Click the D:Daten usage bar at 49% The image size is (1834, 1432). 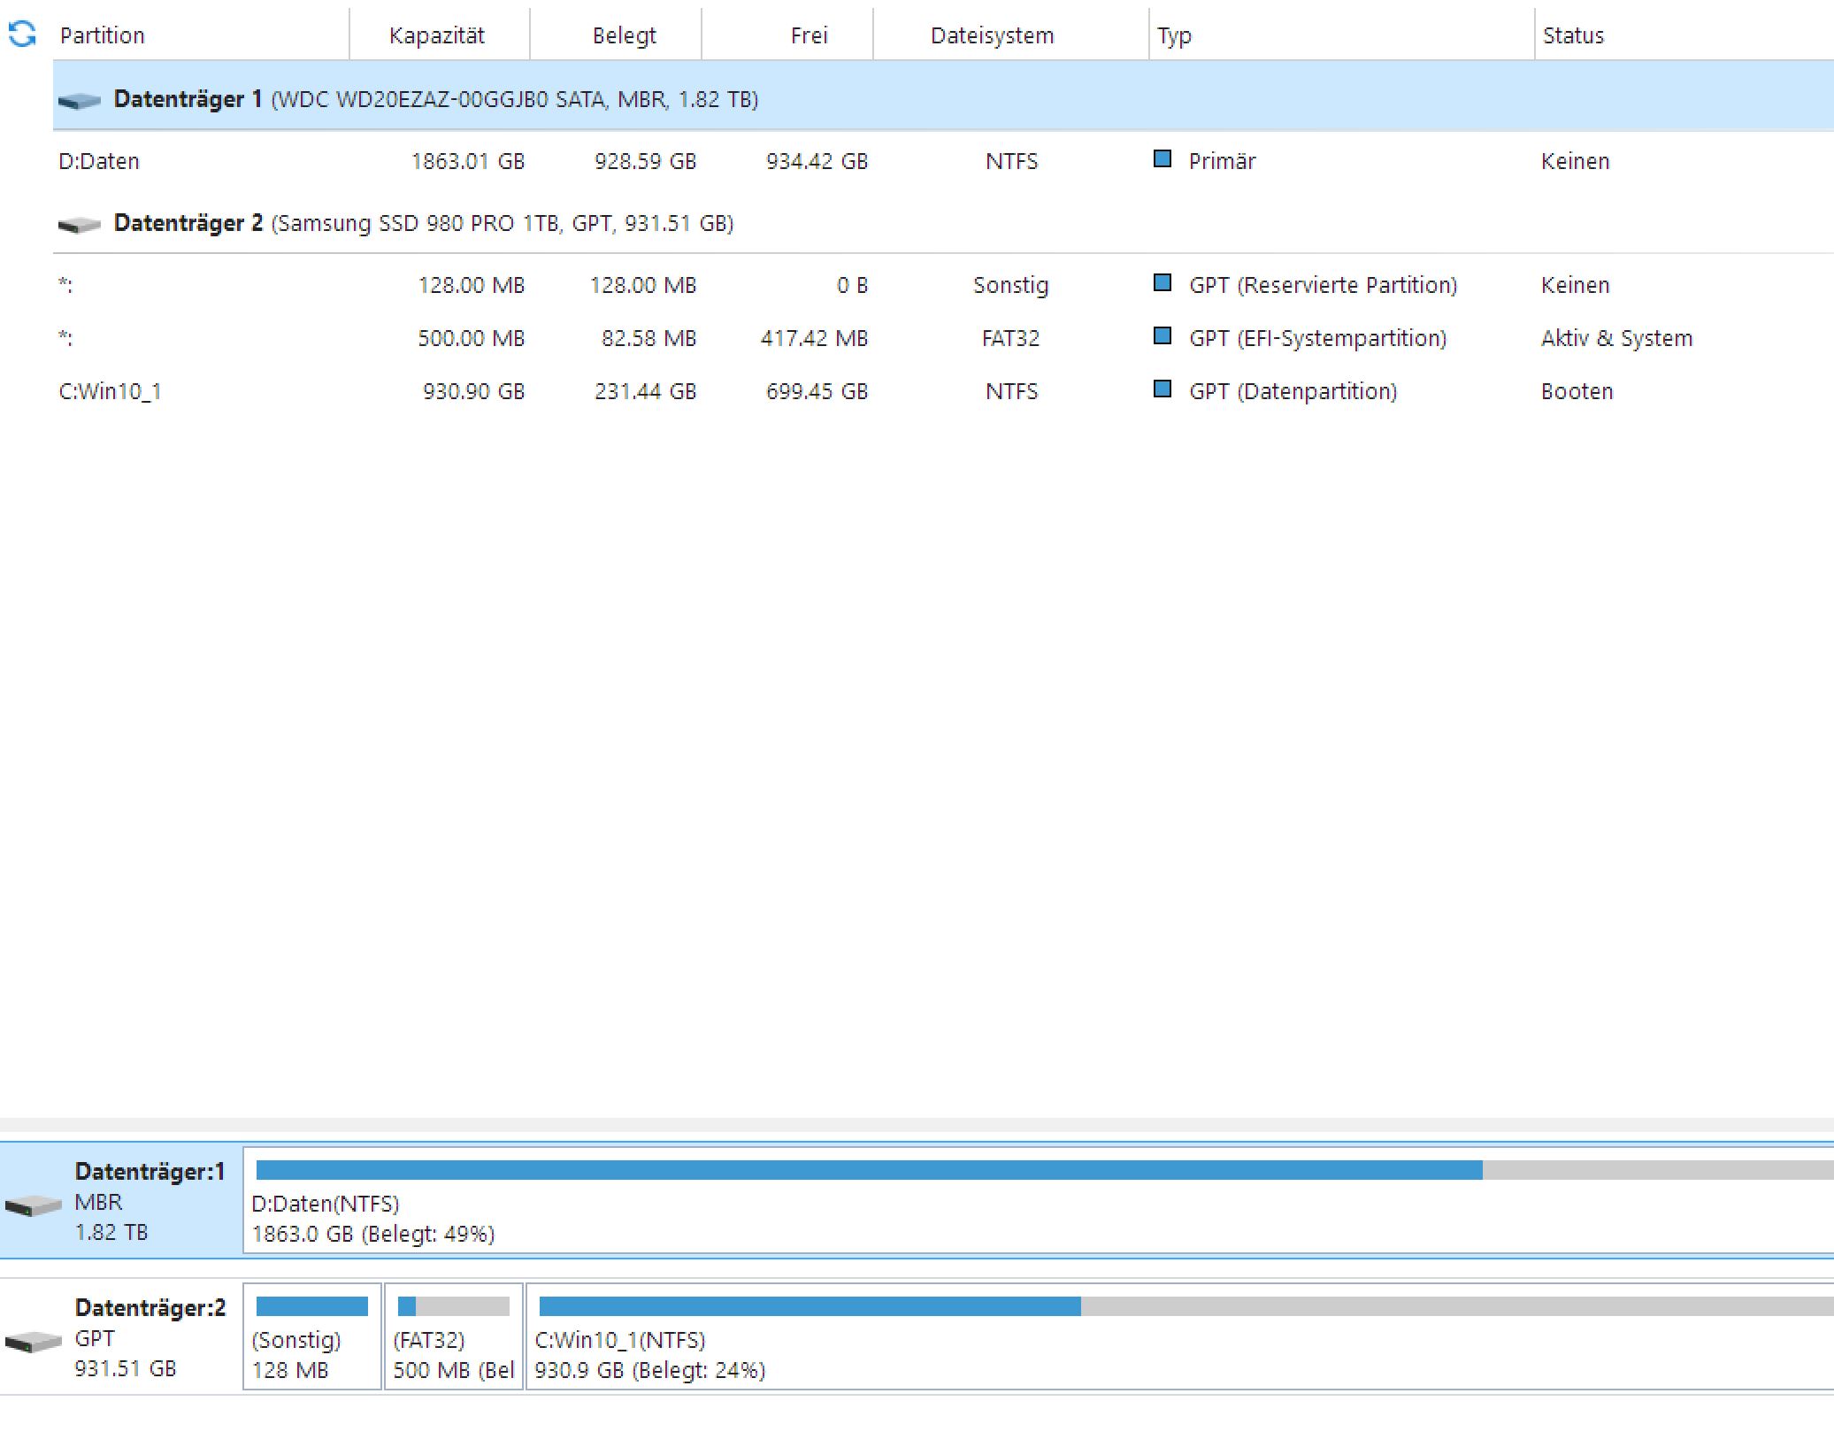1045,1170
